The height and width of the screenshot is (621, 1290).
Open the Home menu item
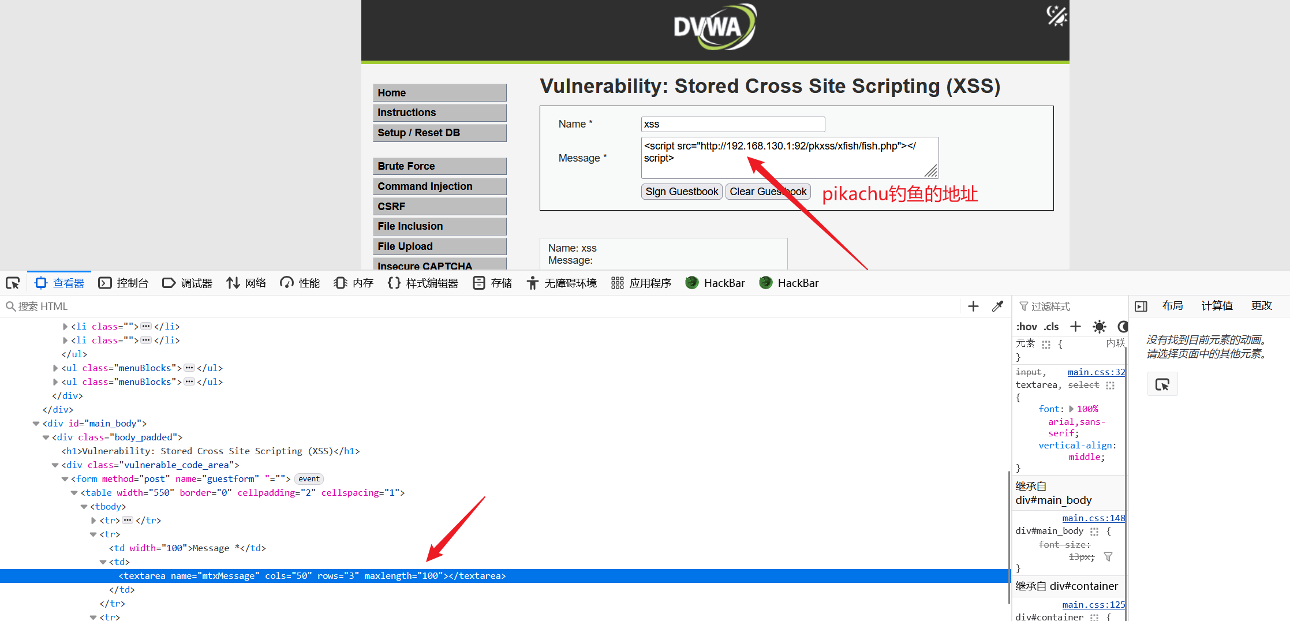(440, 93)
